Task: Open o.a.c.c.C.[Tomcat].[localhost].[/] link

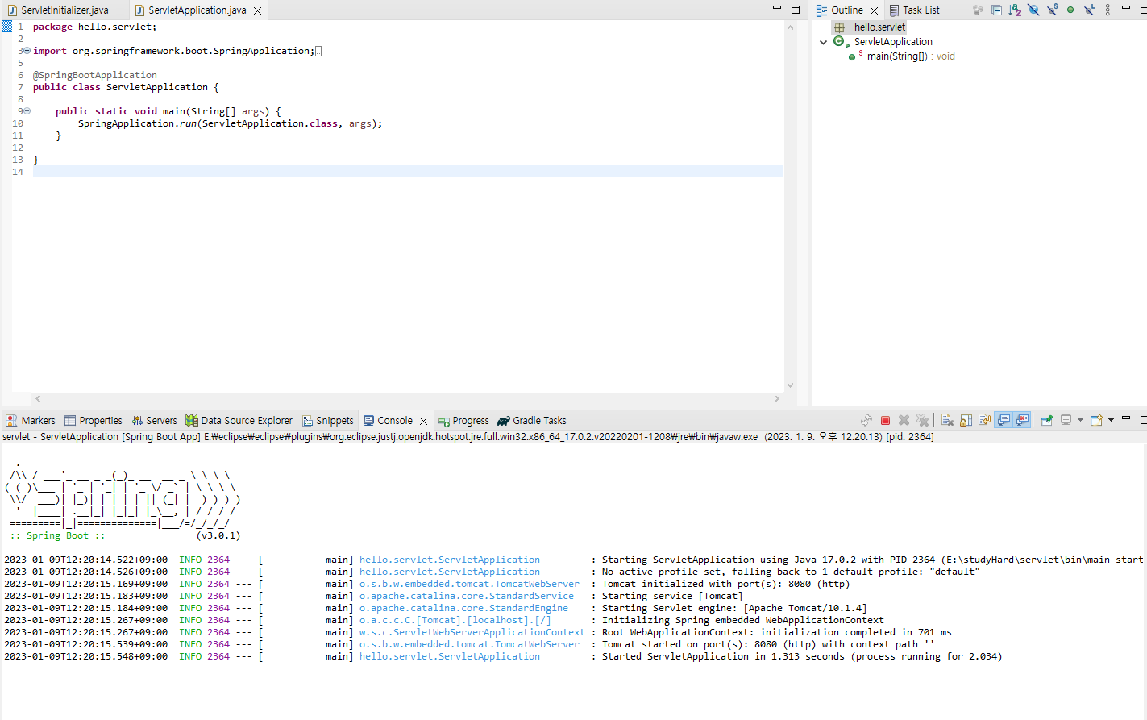Action: coord(455,620)
